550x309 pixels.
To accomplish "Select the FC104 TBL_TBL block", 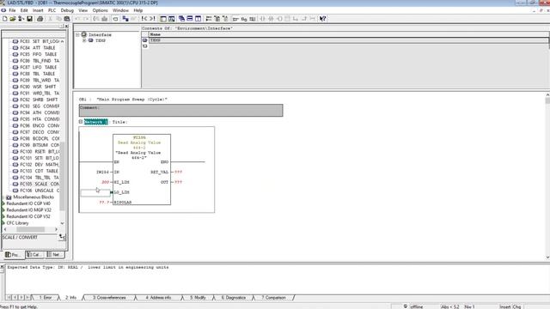I will (x=40, y=178).
